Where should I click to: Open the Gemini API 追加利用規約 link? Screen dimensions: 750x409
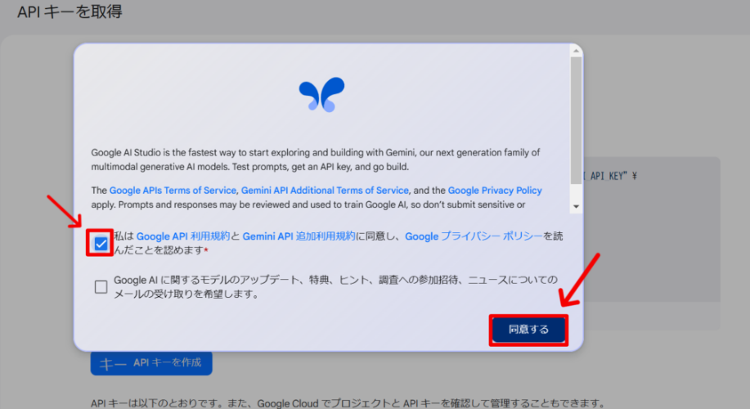299,236
